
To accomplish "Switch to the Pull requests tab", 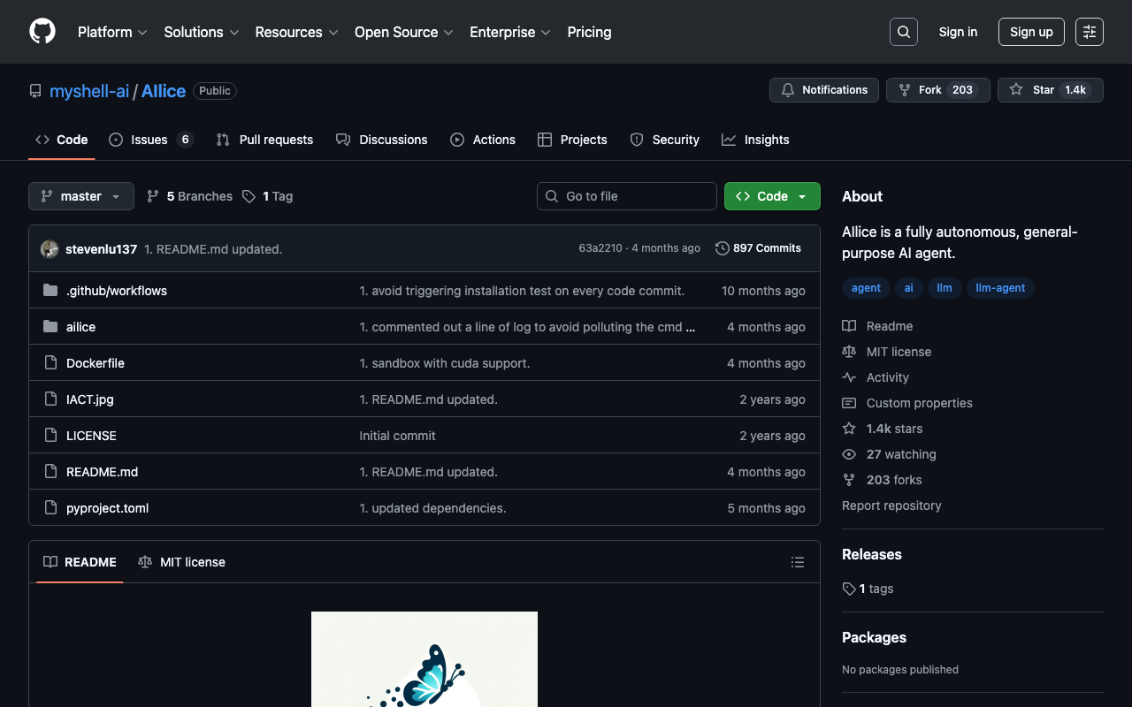I will 264,140.
